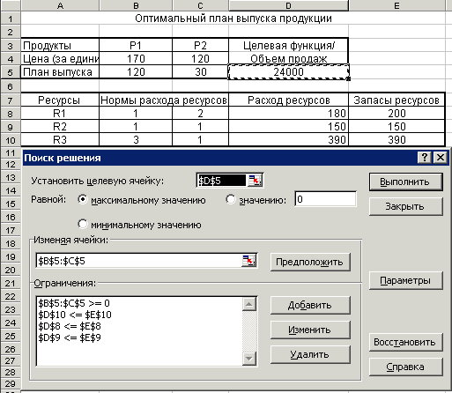Select значению radio button
Viewport: 452px width, 393px height.
click(231, 200)
